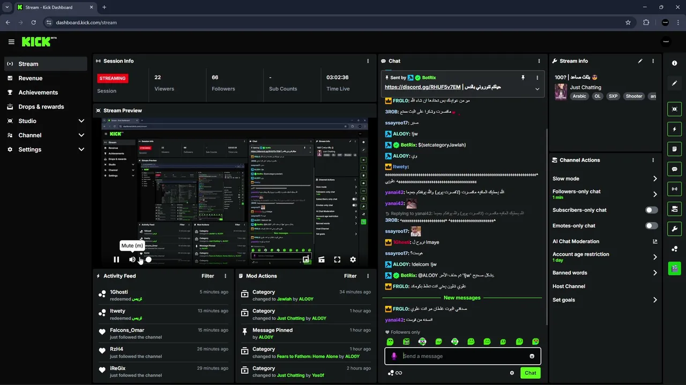Image resolution: width=686 pixels, height=385 pixels.
Task: Click the browser address bar
Action: [x=332, y=22]
